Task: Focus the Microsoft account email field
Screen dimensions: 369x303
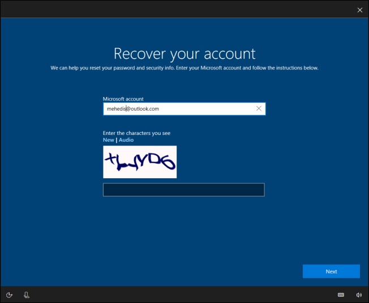Action: pos(184,109)
